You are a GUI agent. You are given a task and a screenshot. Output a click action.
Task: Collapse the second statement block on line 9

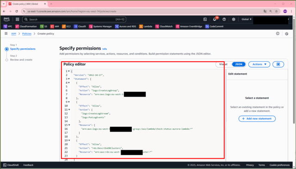[69, 102]
